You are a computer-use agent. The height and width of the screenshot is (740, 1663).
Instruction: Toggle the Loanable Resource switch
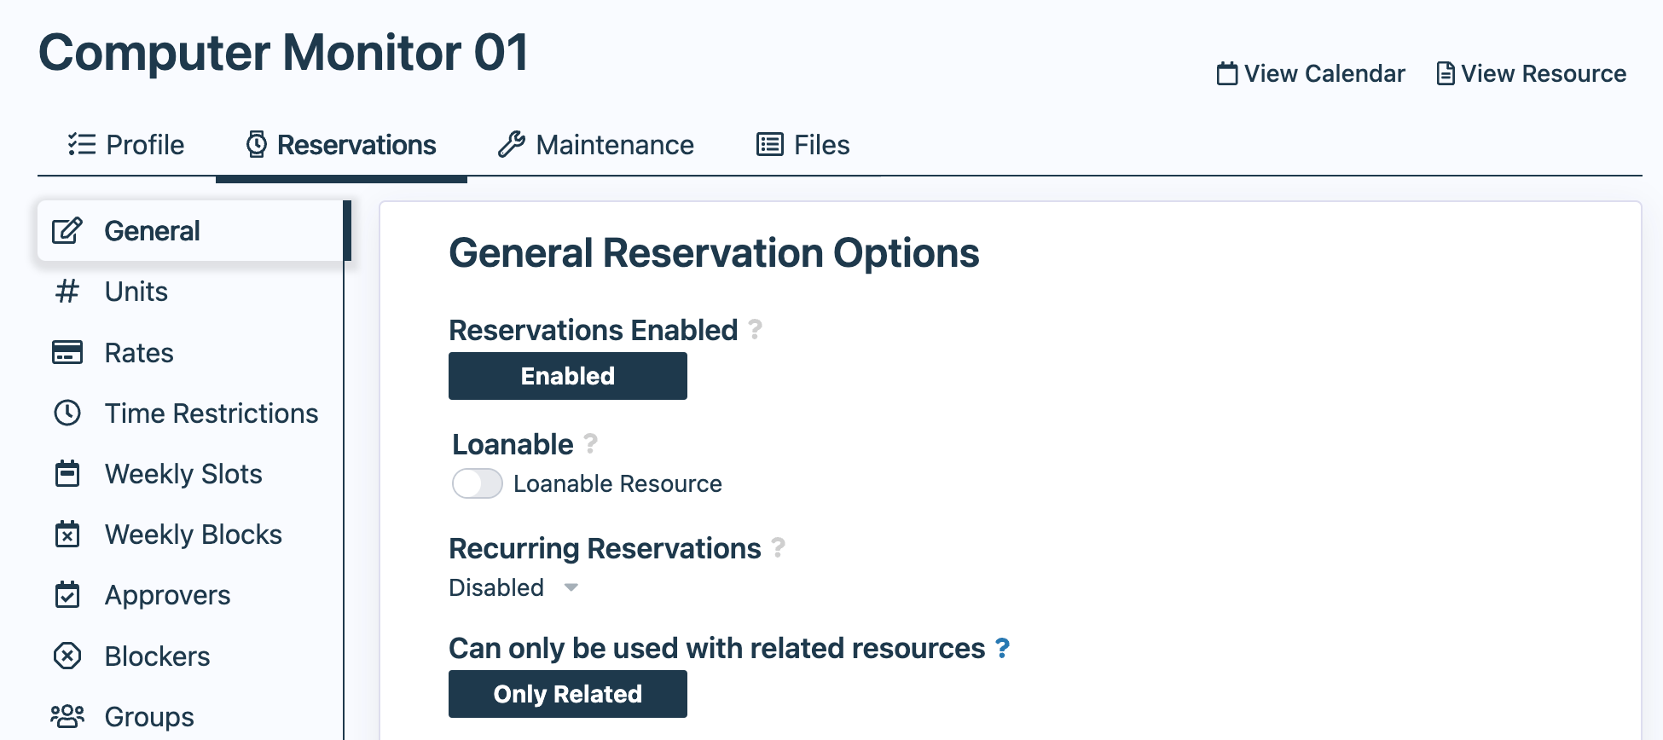478,483
